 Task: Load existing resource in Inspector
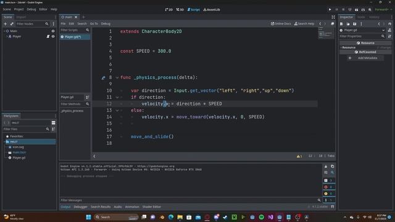[348, 23]
